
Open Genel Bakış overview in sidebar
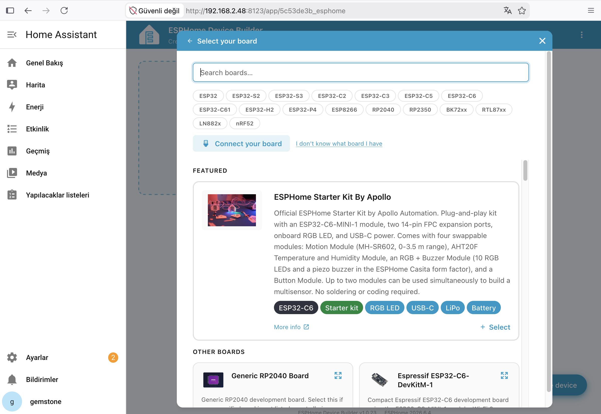point(63,63)
